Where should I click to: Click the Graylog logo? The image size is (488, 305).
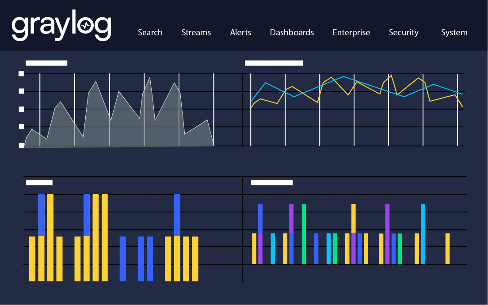61,27
